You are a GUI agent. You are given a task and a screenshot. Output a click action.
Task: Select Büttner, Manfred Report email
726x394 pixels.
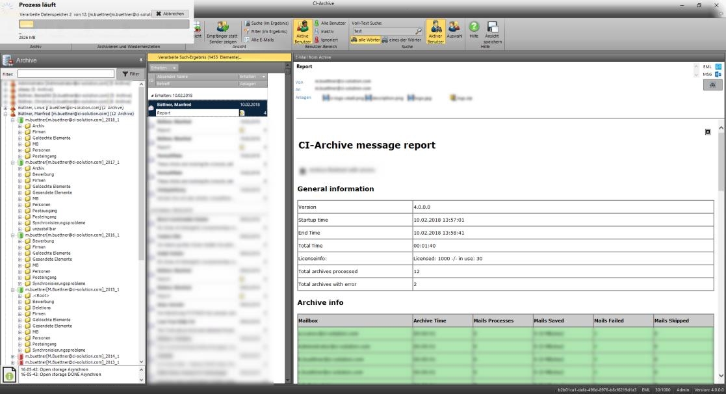tap(207, 109)
